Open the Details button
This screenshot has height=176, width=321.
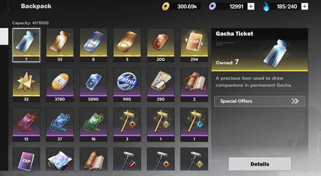pos(260,164)
